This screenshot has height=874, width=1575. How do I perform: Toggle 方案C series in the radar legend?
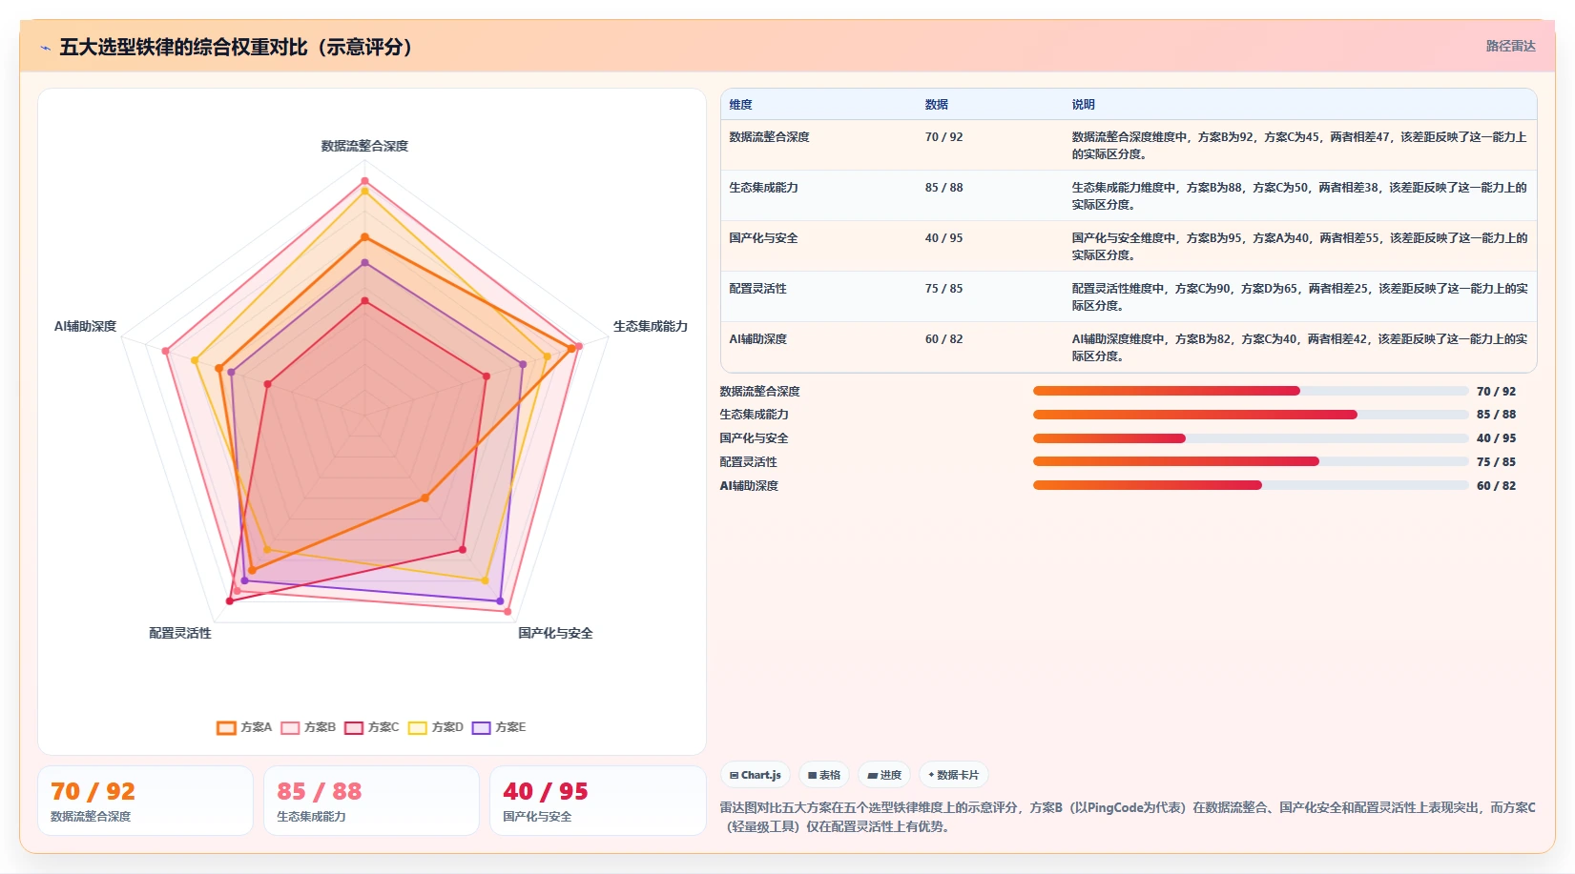click(372, 727)
